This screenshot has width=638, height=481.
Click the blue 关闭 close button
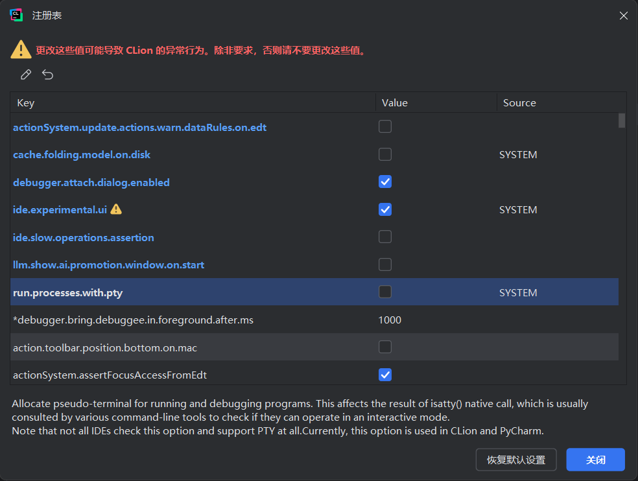click(595, 460)
